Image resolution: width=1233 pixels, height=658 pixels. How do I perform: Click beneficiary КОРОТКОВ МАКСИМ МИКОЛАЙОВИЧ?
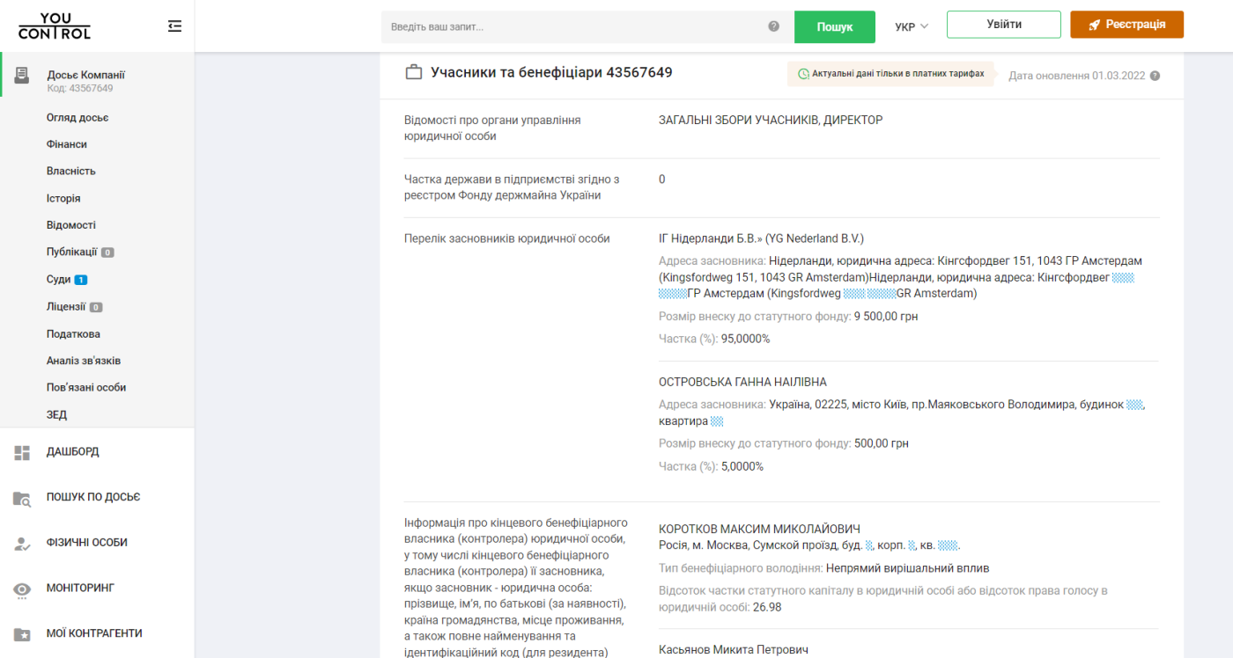coord(759,530)
